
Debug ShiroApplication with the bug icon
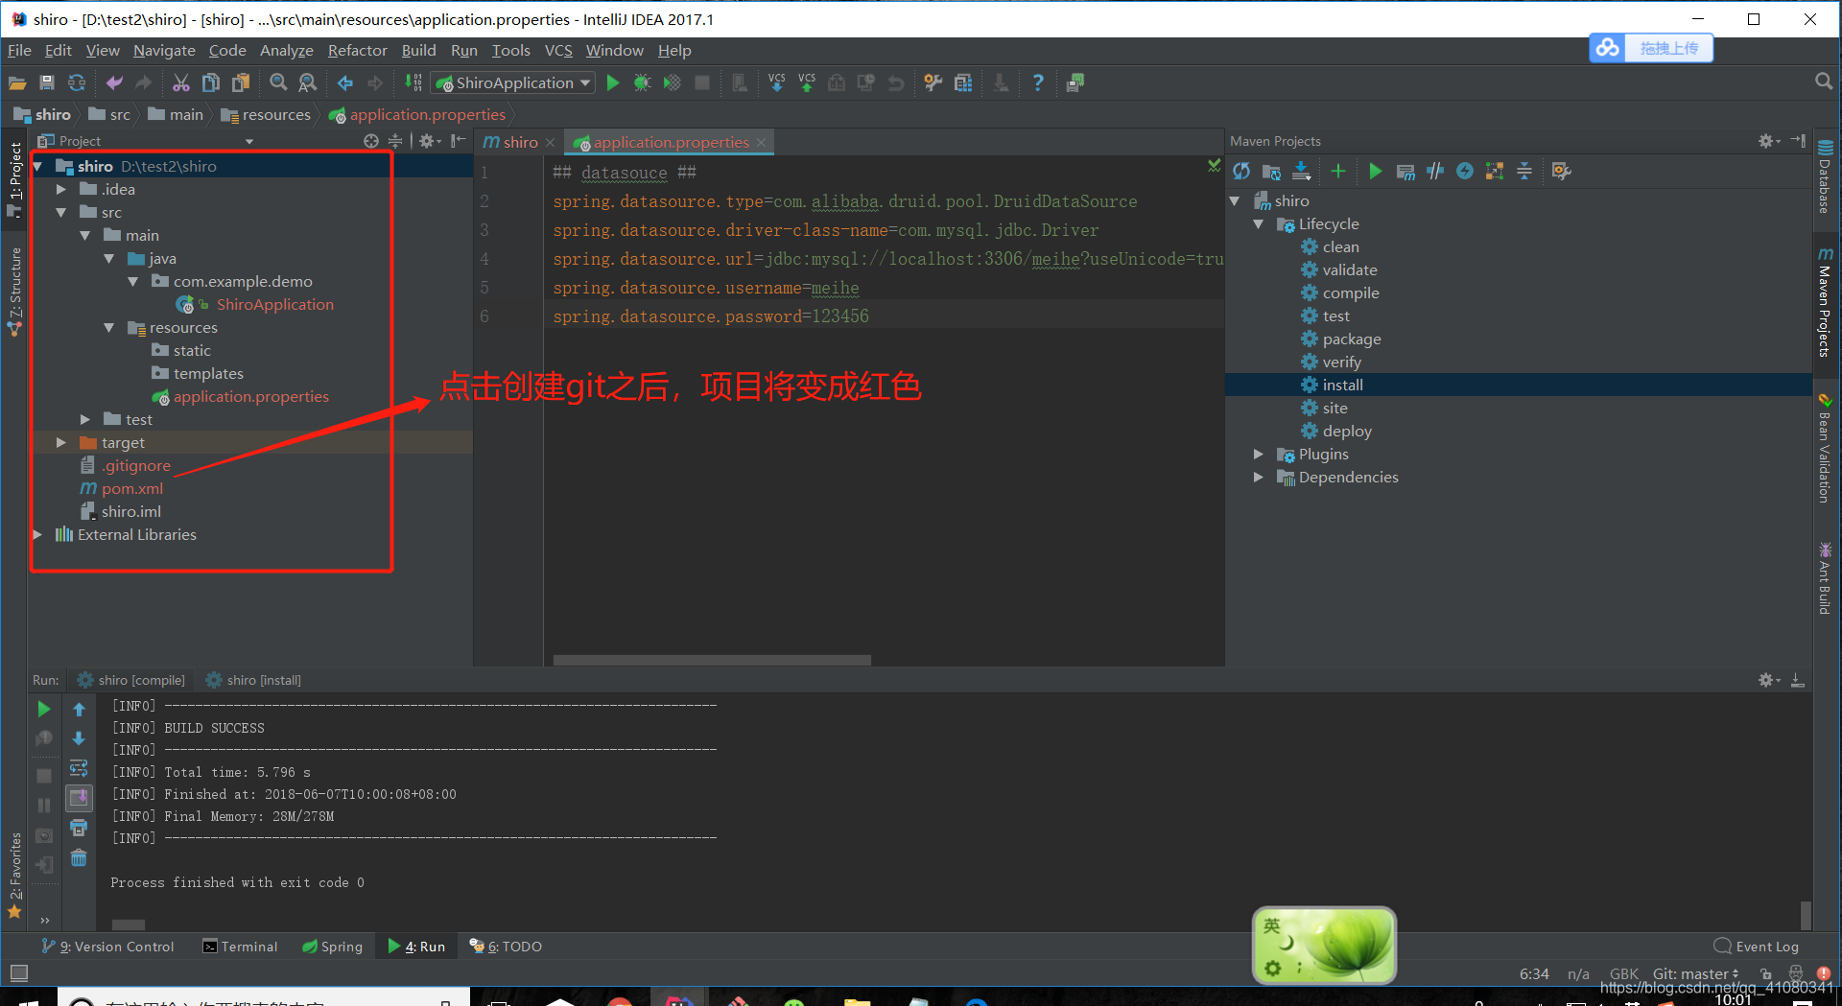click(642, 83)
